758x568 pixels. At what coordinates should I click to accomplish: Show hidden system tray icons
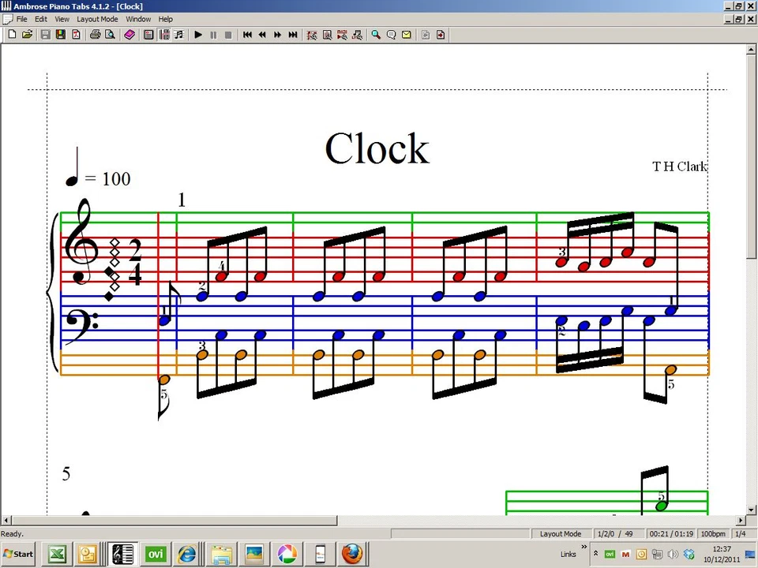tap(596, 554)
